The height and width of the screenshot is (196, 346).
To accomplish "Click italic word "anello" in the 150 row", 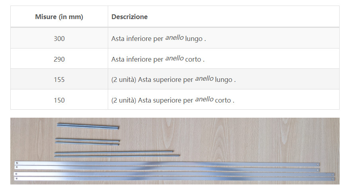I will 204,99.
